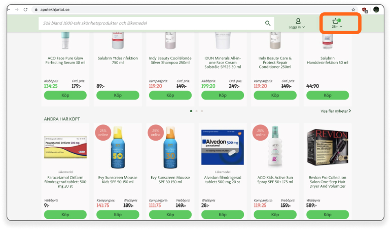Expand the Logga in dropdown

pyautogui.click(x=304, y=27)
